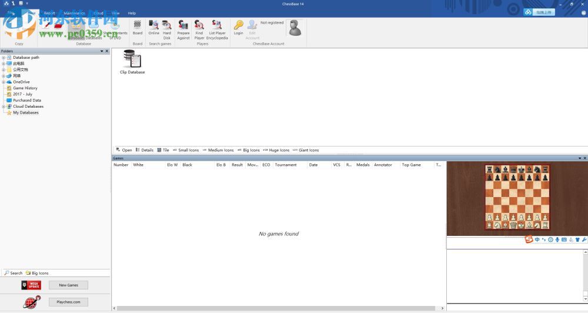The image size is (588, 313).
Task: Expand the Database path node
Action: coord(4,58)
